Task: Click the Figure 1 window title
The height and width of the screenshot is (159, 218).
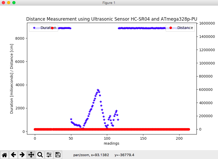Action: point(109,3)
